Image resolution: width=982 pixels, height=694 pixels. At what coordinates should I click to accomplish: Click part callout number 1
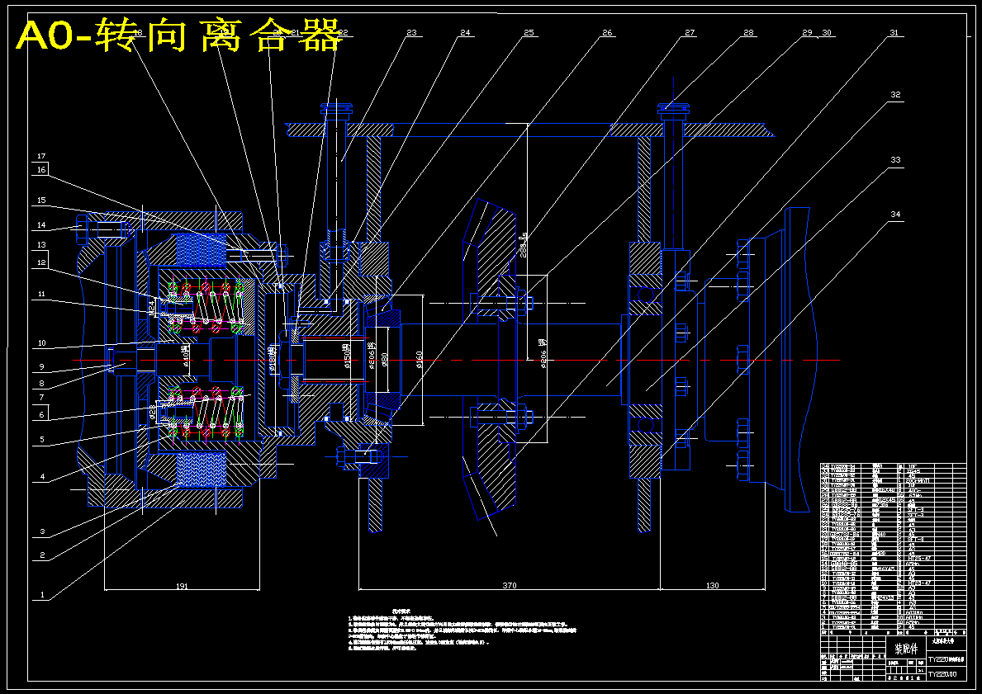click(42, 595)
